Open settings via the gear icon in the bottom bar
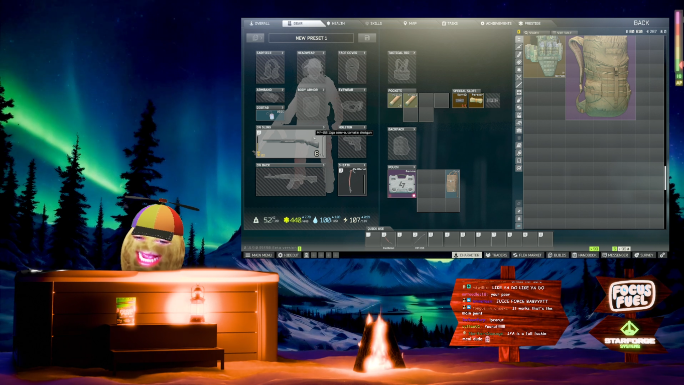Image resolution: width=684 pixels, height=385 pixels. 663,255
